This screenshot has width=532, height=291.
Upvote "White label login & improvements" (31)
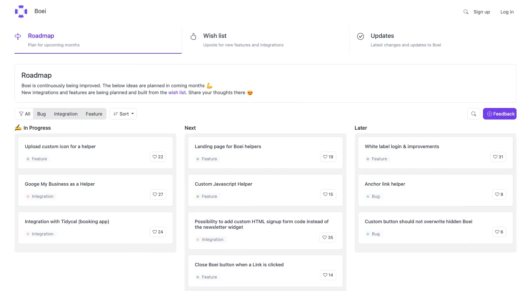pos(498,157)
